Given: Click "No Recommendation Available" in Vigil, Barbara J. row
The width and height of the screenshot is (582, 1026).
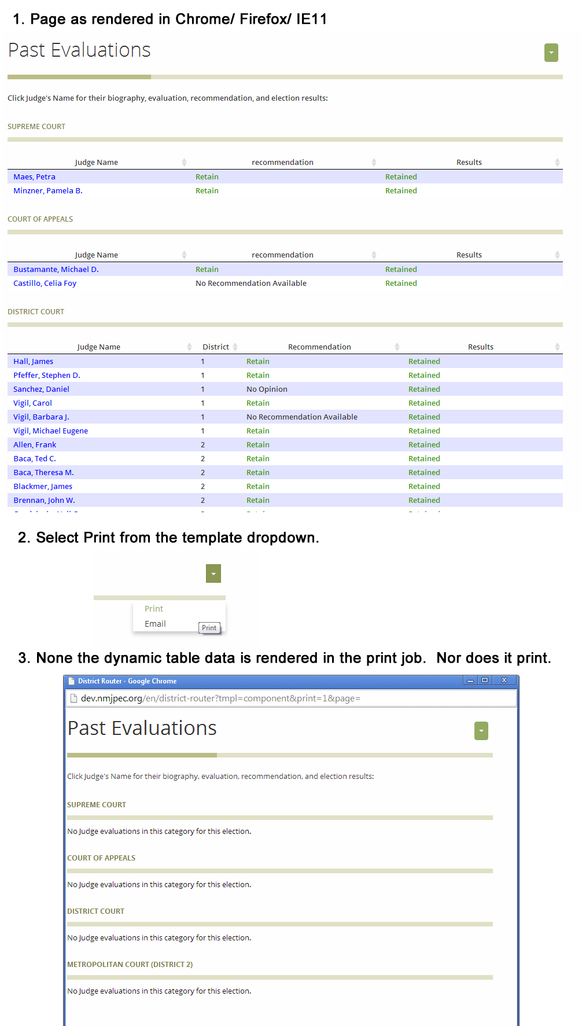Looking at the screenshot, I should pos(302,417).
